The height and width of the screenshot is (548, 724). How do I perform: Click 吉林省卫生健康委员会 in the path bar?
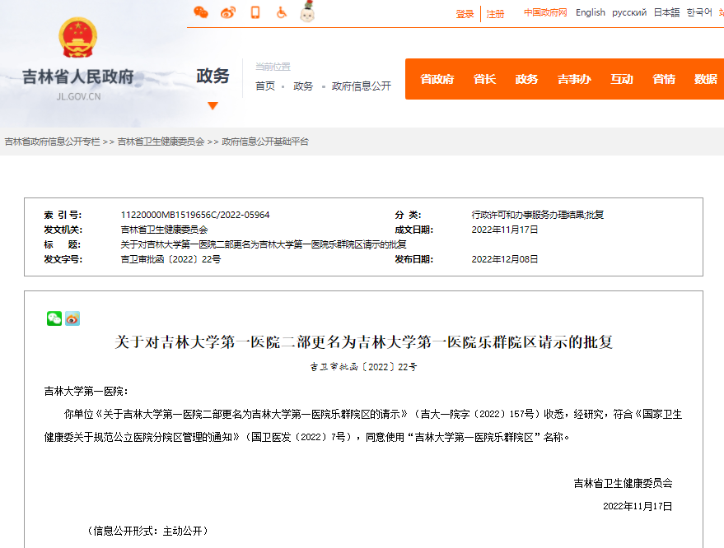(x=161, y=142)
